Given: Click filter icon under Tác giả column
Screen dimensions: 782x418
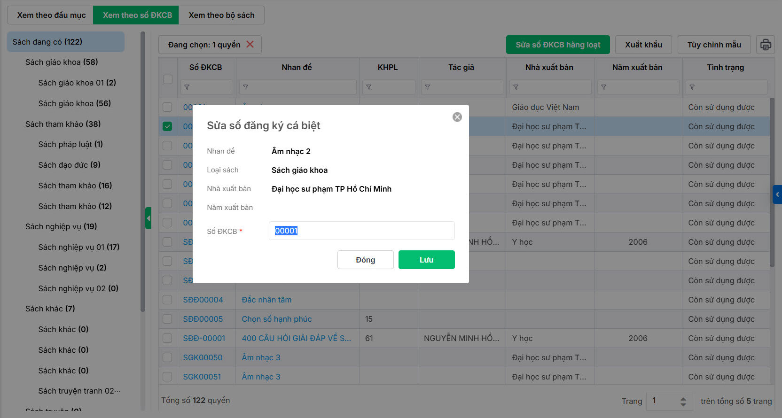Looking at the screenshot, I should tap(428, 87).
